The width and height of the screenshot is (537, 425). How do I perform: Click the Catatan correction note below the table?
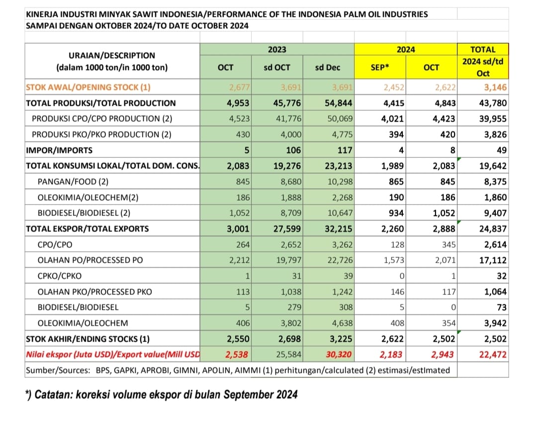(162, 395)
